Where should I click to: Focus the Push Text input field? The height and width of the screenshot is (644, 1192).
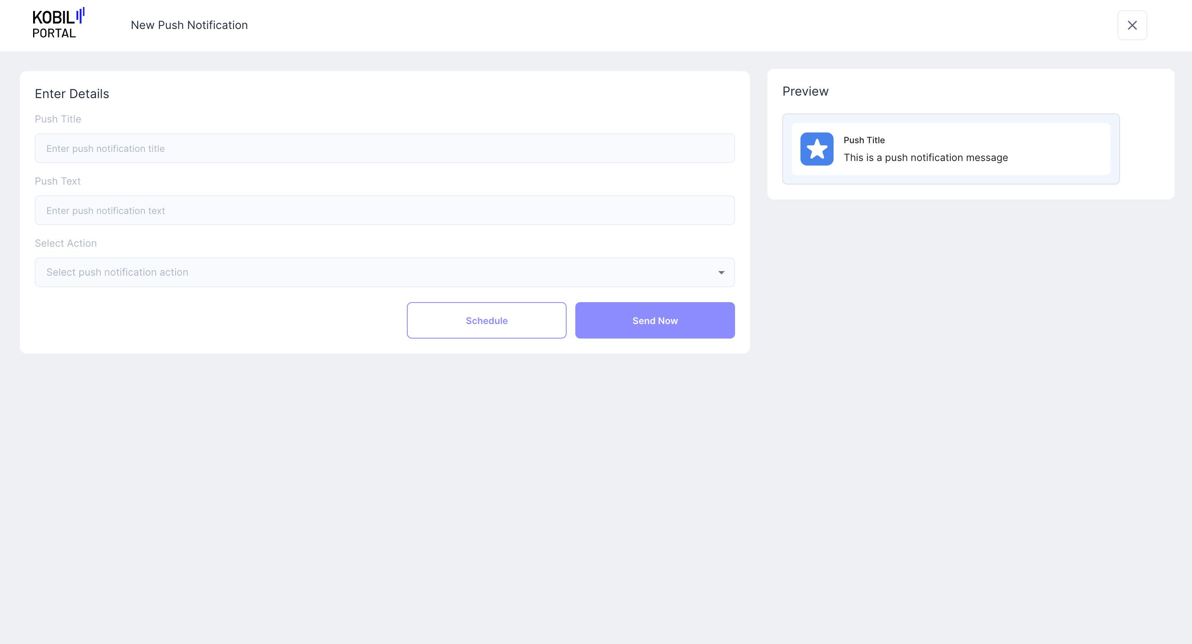click(x=384, y=211)
